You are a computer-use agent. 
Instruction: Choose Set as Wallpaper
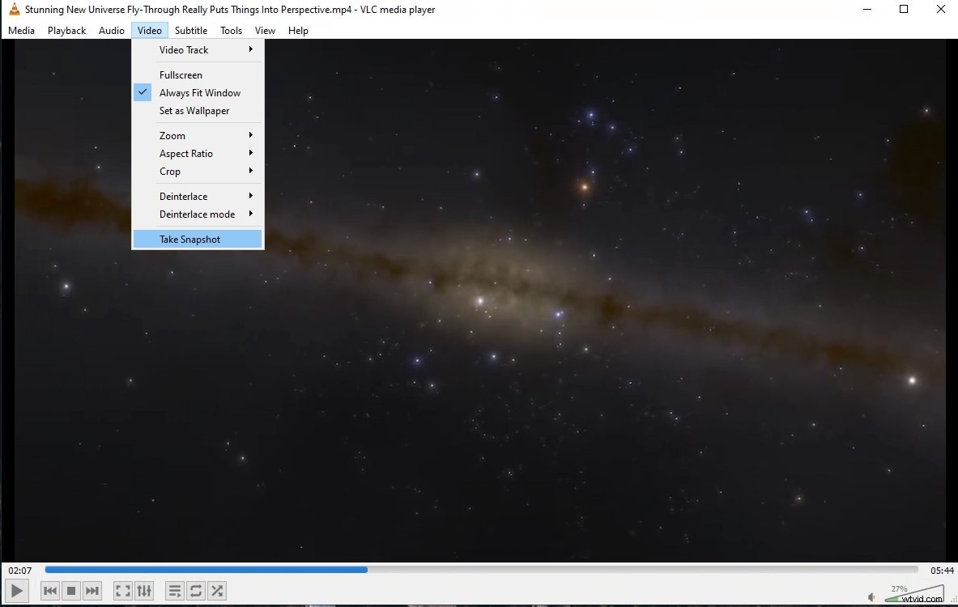tap(194, 111)
